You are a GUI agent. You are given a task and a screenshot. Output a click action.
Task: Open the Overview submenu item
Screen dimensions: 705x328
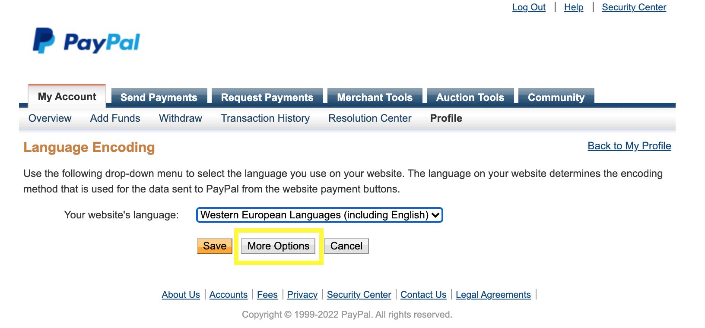[x=50, y=118]
